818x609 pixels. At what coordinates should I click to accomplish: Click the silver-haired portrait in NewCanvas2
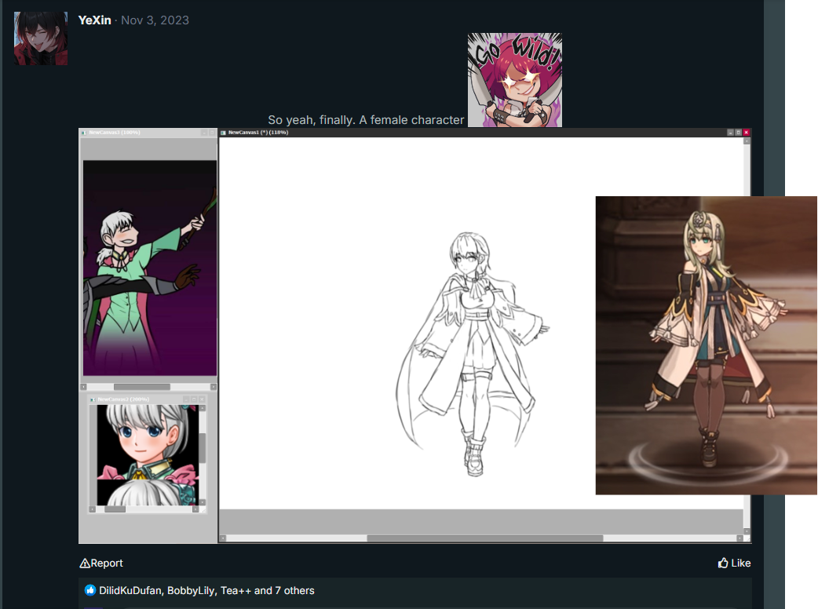(148, 455)
